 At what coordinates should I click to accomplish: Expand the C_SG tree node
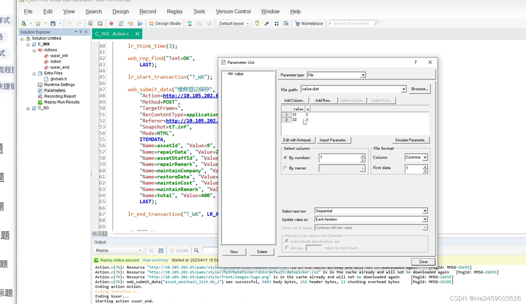click(x=28, y=108)
